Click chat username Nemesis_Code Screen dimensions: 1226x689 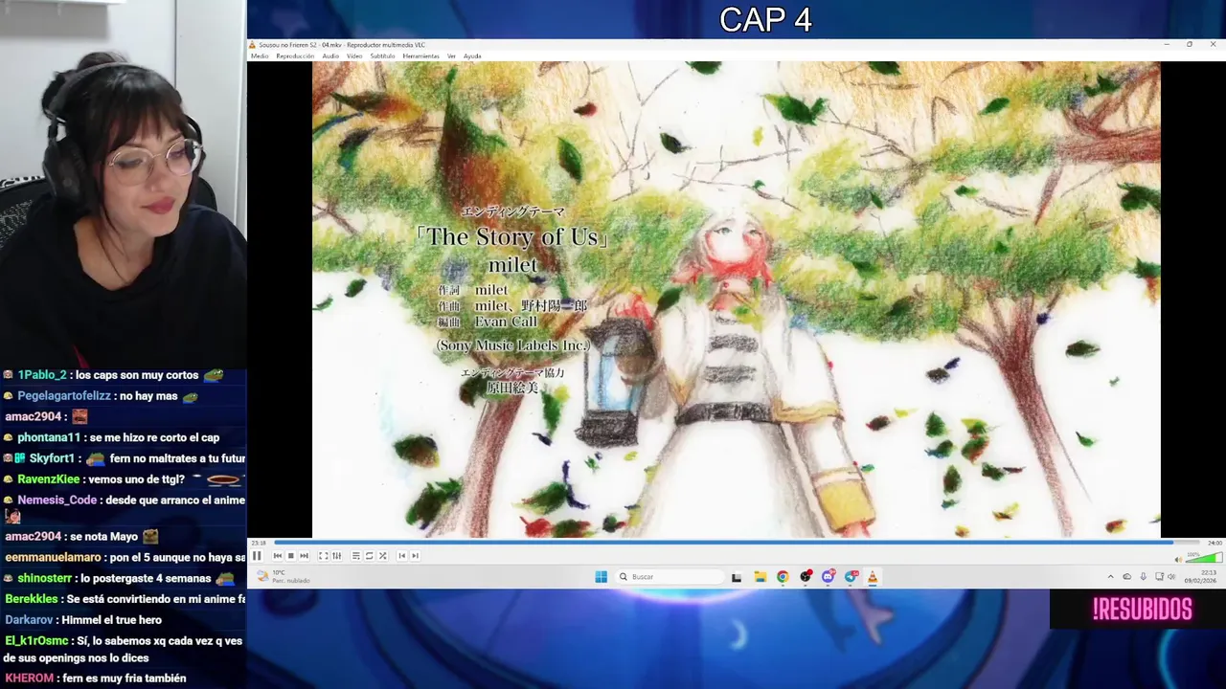click(57, 500)
